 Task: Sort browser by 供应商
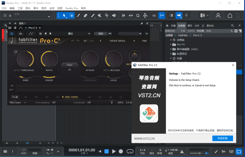pos(200,31)
